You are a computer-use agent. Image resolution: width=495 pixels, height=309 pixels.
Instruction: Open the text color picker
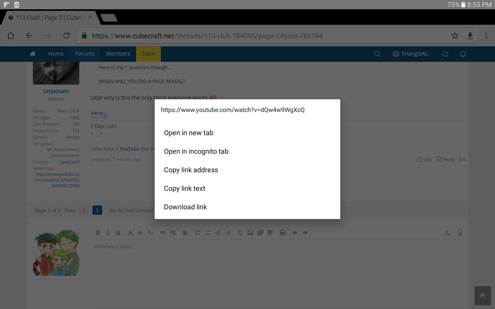130,233
